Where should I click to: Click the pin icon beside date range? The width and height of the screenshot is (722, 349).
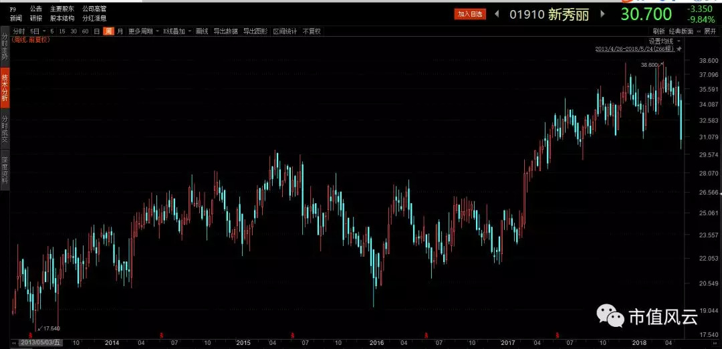tap(679, 49)
